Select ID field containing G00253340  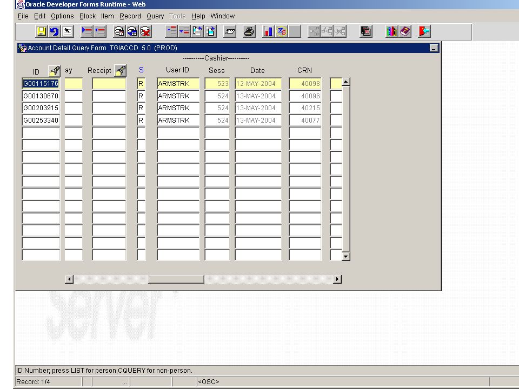coord(41,120)
